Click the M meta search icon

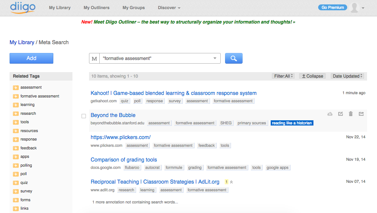[95, 58]
